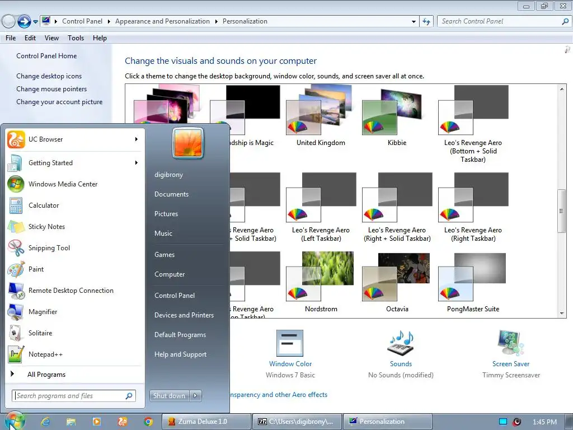The image size is (573, 430).
Task: Launch Windows Media Player from taskbar
Action: [96, 422]
